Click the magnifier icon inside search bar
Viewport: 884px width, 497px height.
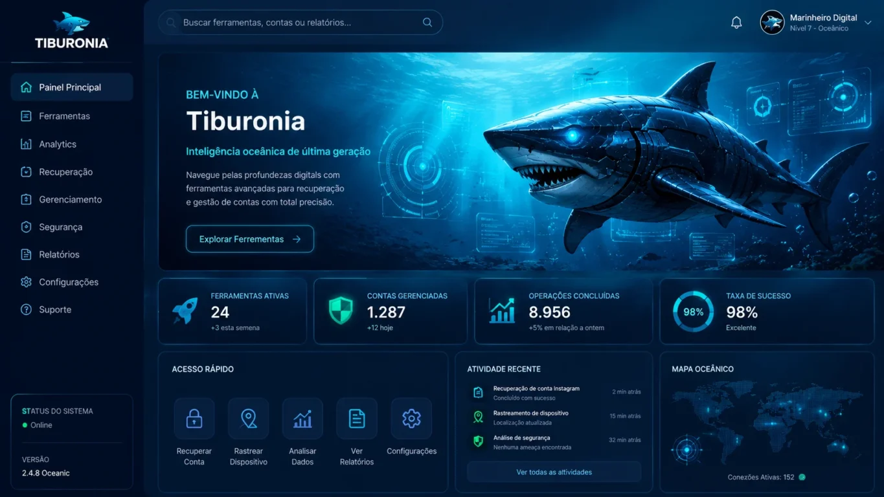[427, 22]
